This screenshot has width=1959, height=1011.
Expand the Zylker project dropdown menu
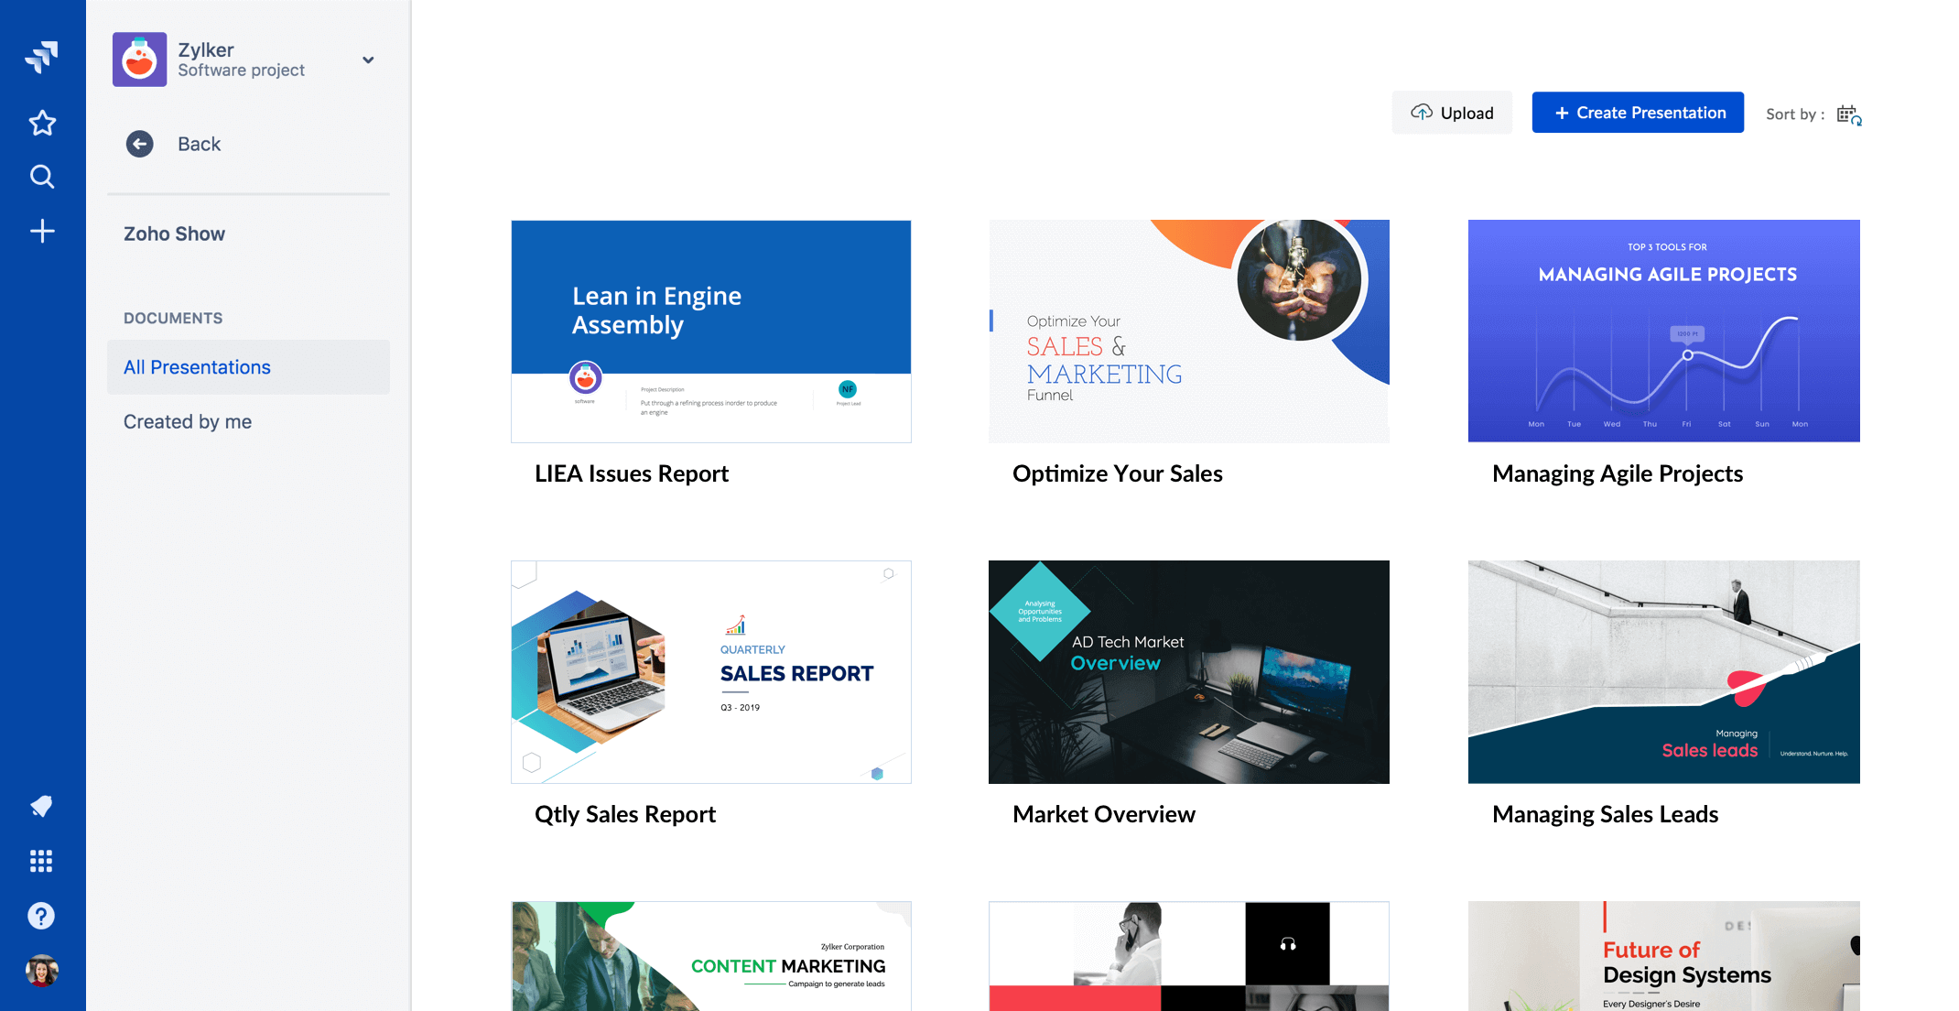pos(366,60)
